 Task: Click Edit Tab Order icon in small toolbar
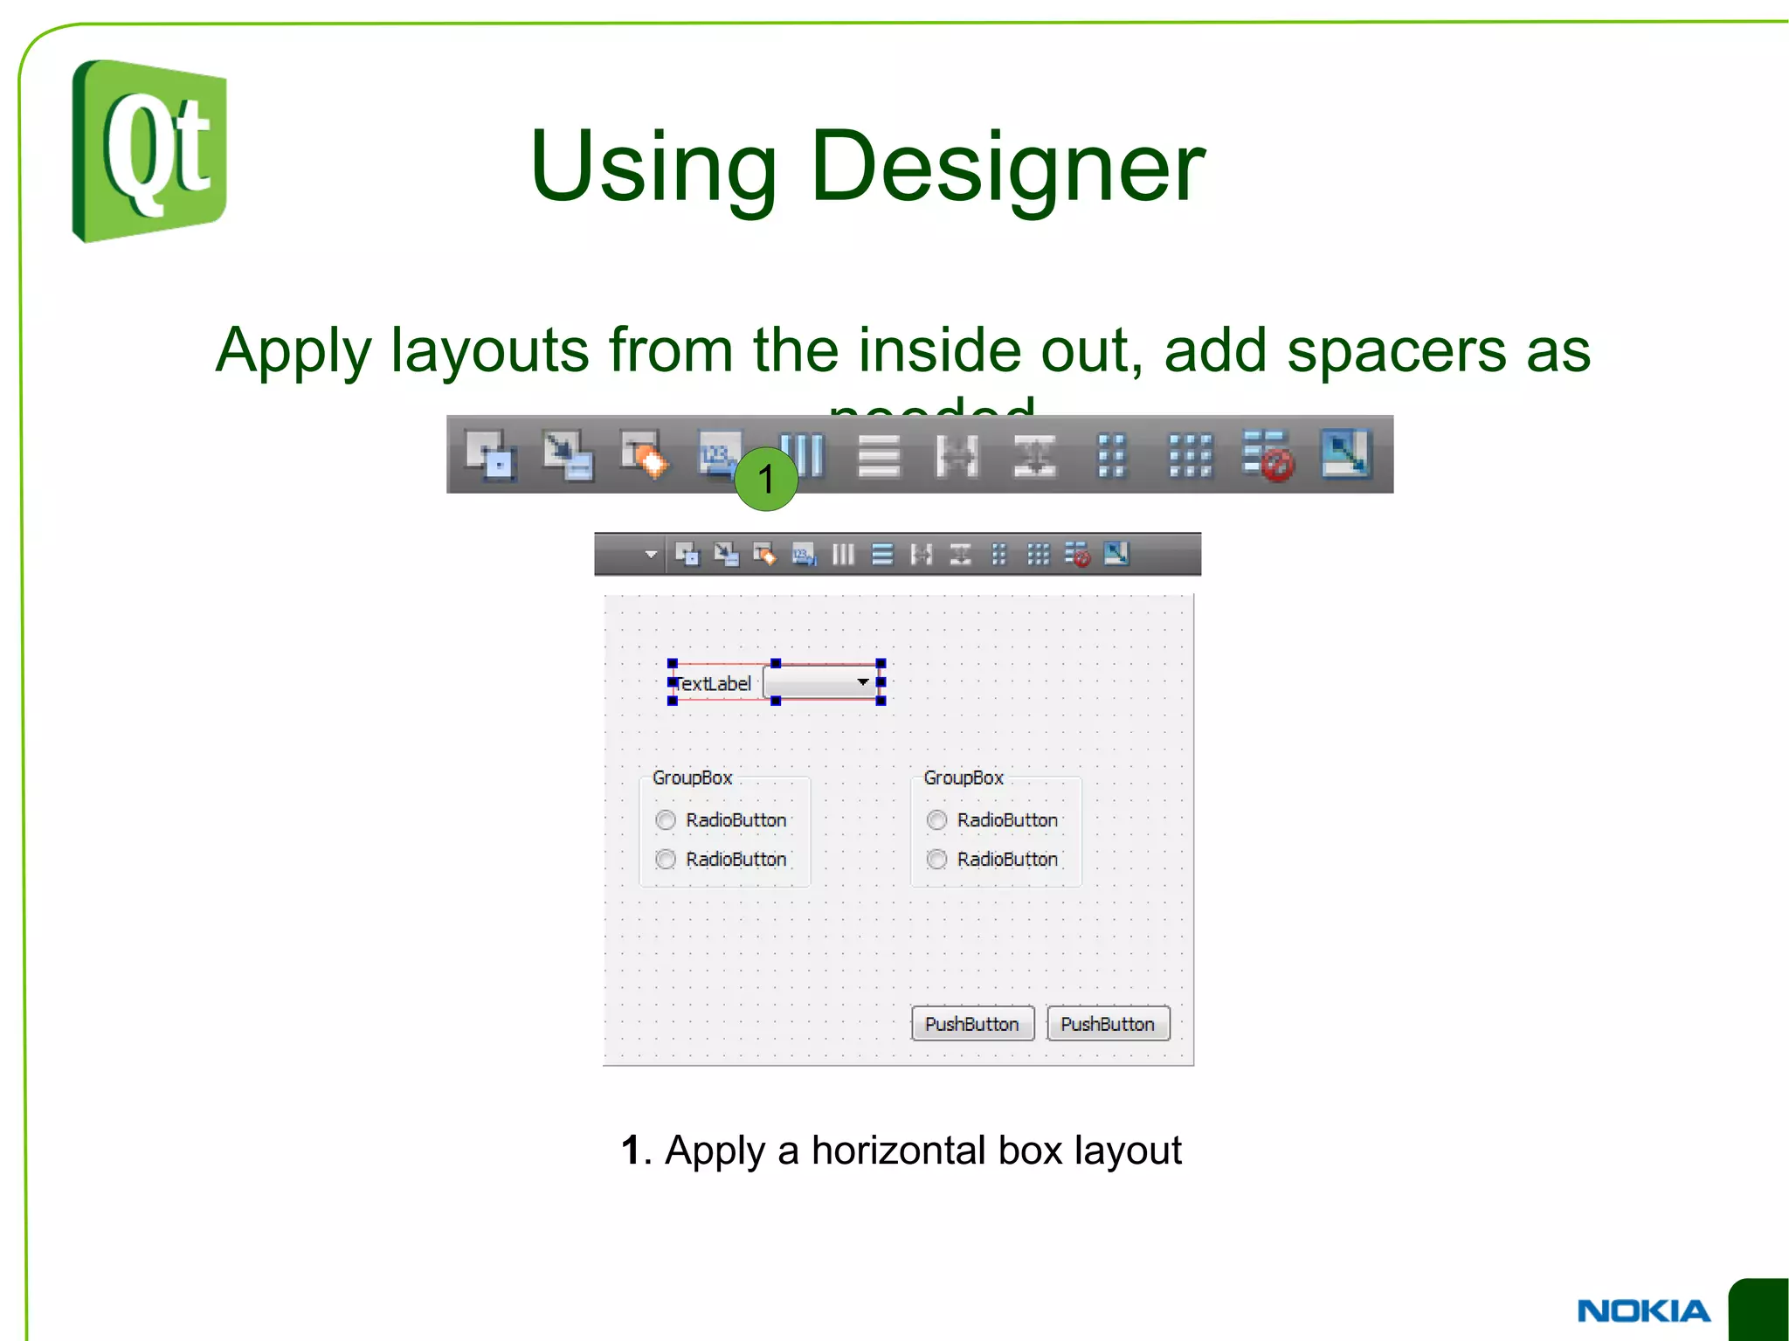(804, 555)
